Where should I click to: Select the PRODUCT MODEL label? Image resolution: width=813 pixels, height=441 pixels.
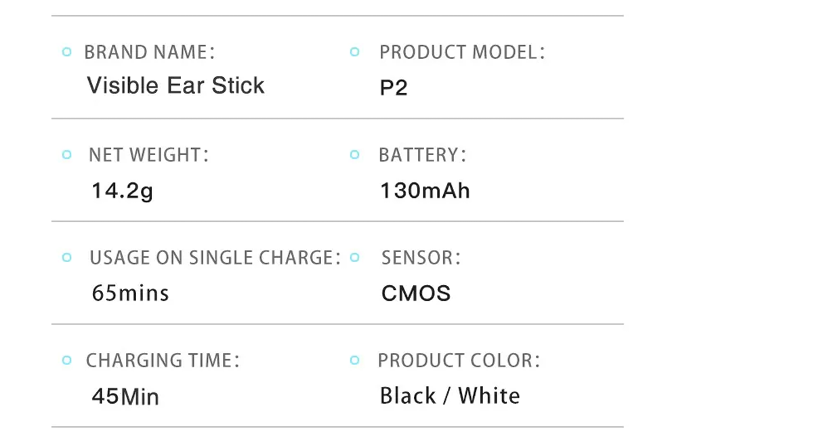[x=461, y=52]
